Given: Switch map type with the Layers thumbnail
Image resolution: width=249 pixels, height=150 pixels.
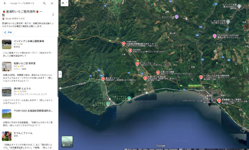Looking at the screenshot, I should [67, 141].
